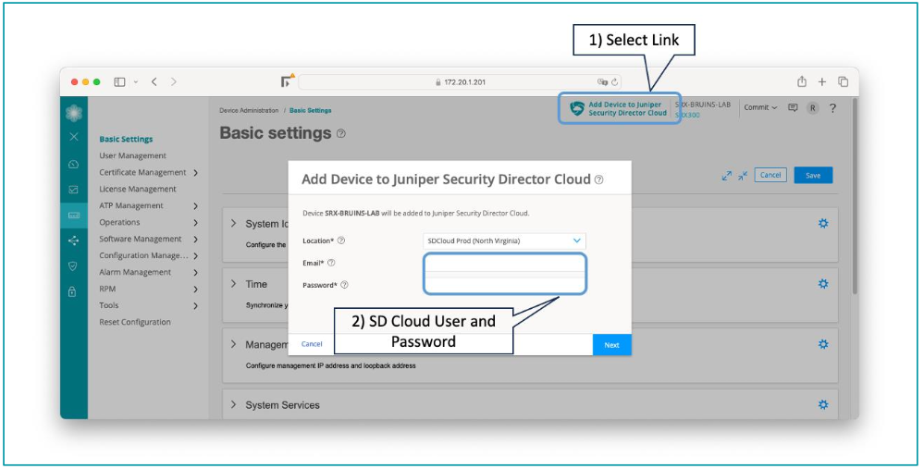Open the monitor chart sidebar icon
This screenshot has width=924, height=469.
pos(74,190)
